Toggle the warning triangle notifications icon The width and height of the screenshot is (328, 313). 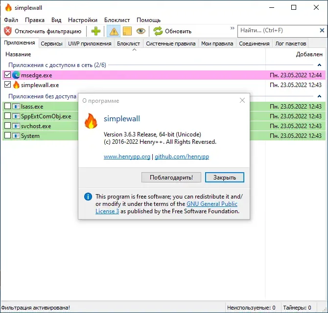[114, 31]
